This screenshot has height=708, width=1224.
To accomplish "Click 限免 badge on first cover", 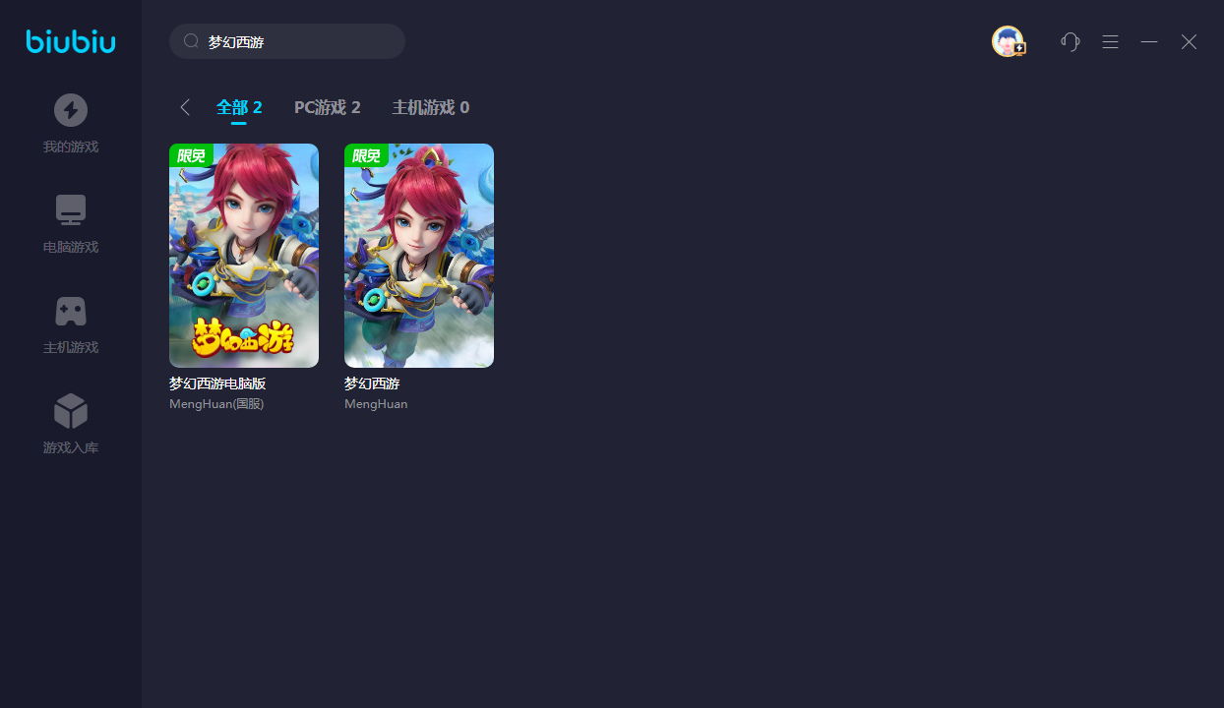I will (191, 155).
